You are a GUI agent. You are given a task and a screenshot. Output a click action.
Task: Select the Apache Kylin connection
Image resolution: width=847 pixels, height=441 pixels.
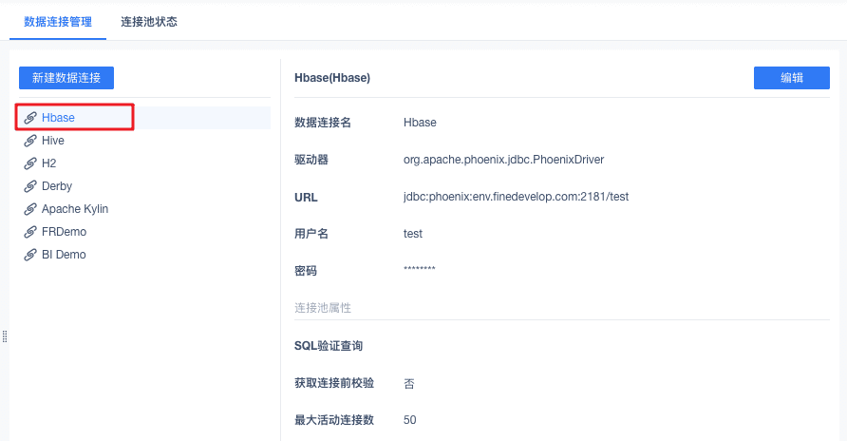[75, 209]
